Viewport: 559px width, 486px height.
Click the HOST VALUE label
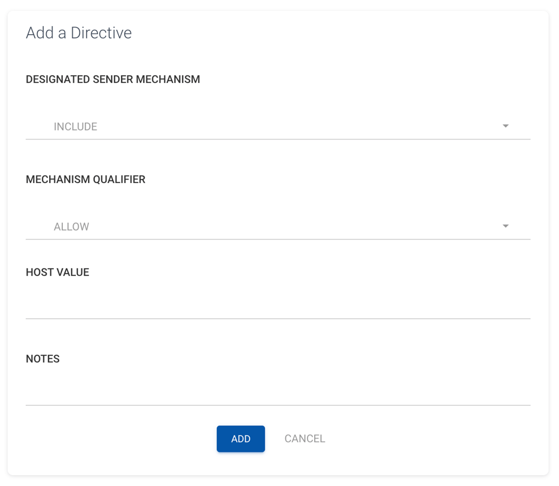click(x=57, y=272)
